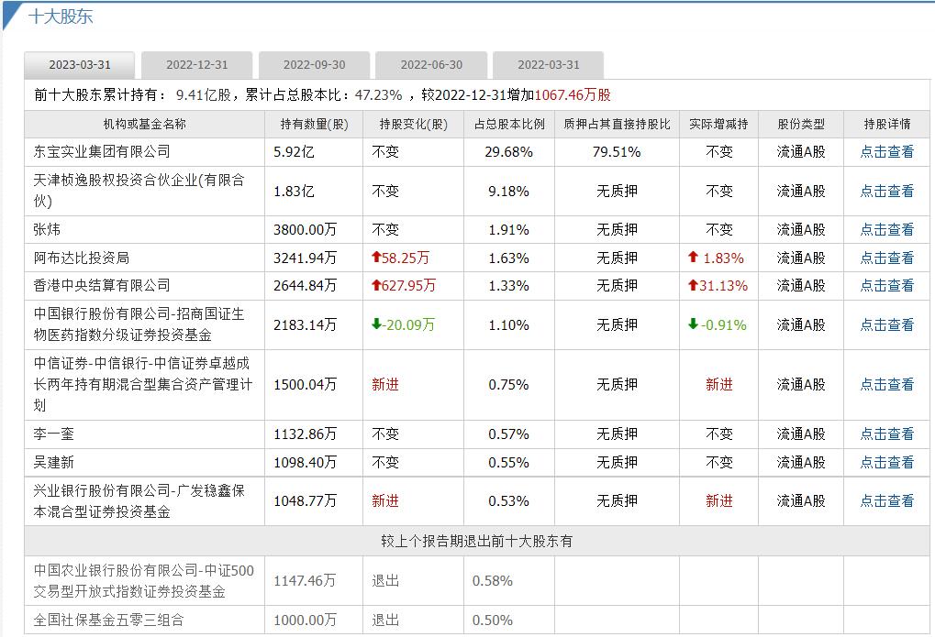The width and height of the screenshot is (935, 637).
Task: Open details link for 阿布达比投资局
Action: pyautogui.click(x=885, y=258)
